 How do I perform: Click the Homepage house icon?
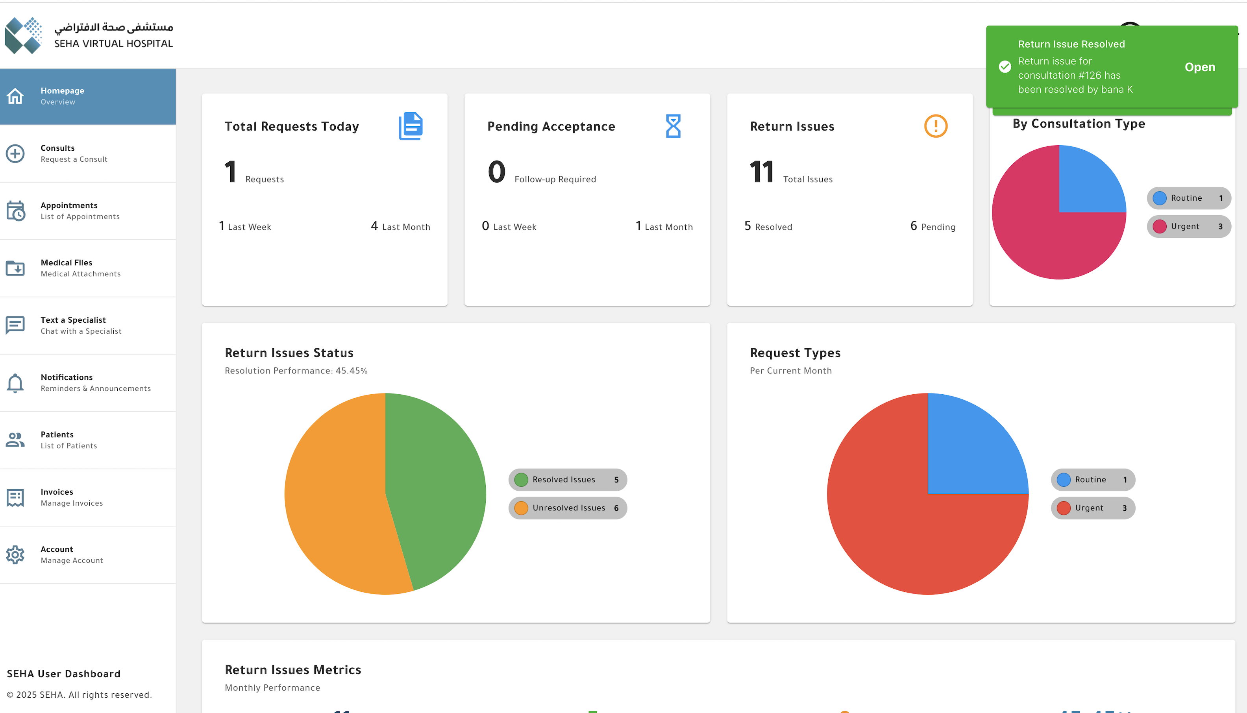pyautogui.click(x=15, y=96)
